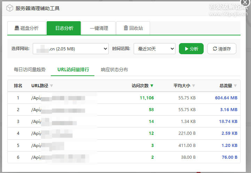Click sort arrow beside 总流量 header

pos(235,86)
